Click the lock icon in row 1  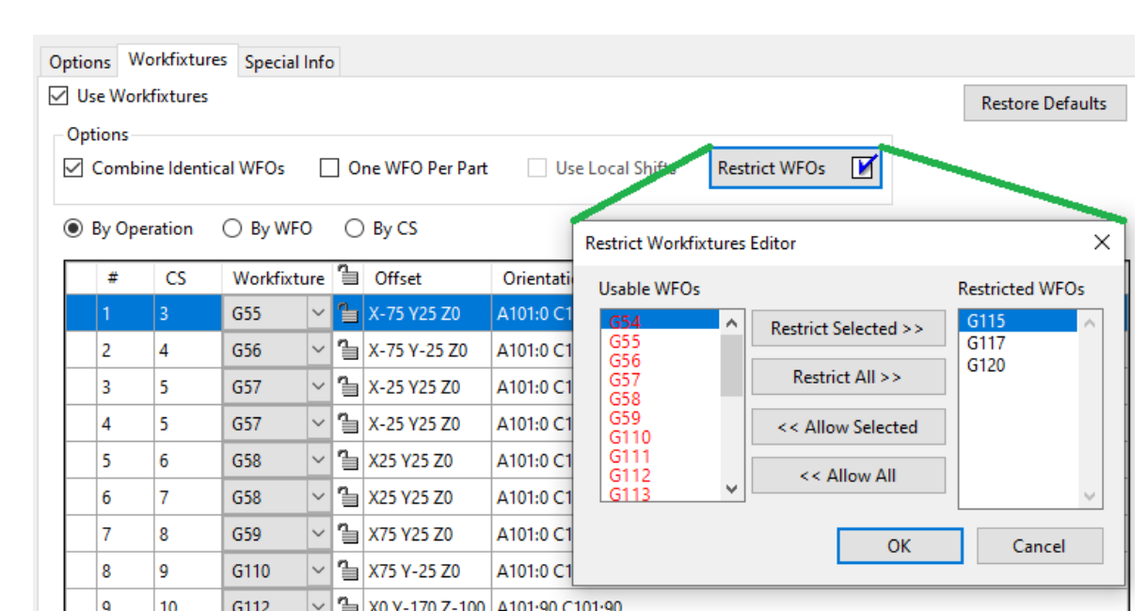click(348, 314)
